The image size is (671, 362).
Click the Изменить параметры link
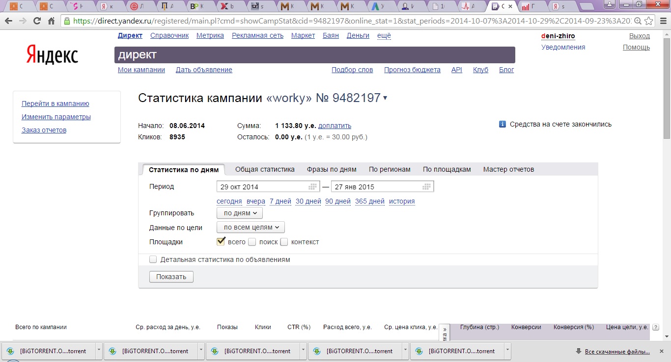pyautogui.click(x=56, y=117)
